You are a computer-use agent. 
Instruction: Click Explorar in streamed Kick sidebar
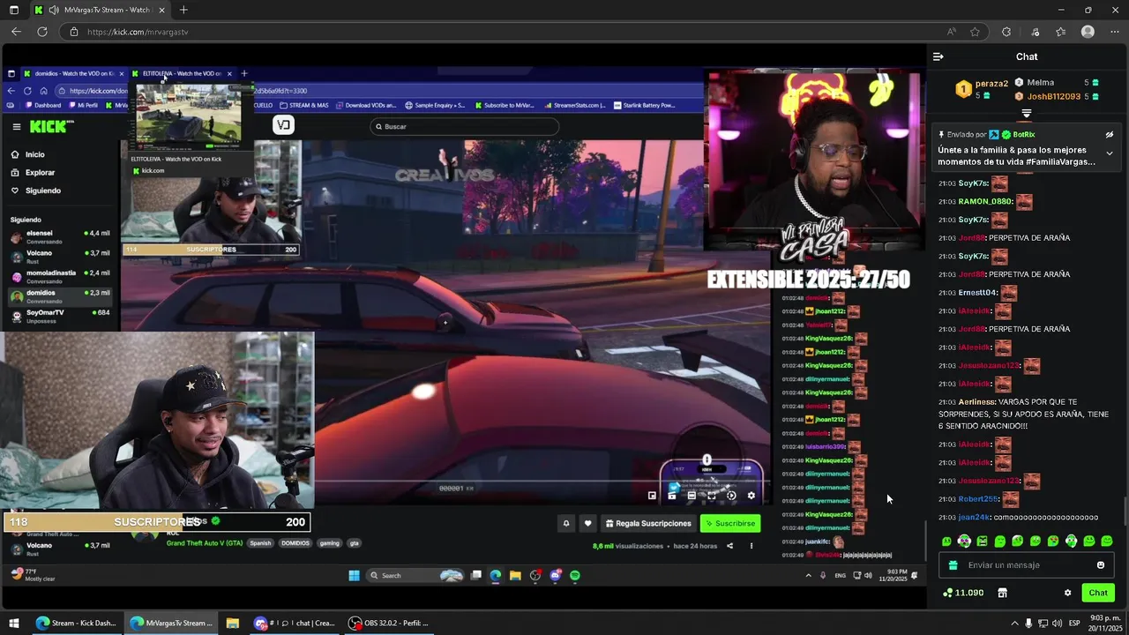tap(40, 173)
